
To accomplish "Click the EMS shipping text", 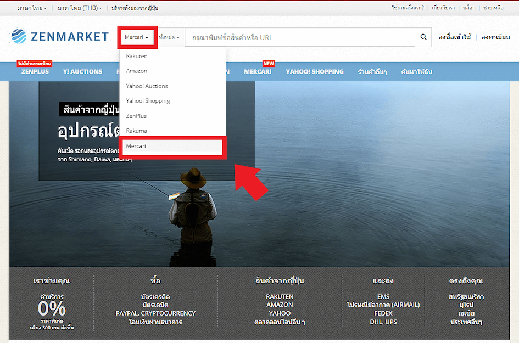I will [383, 297].
